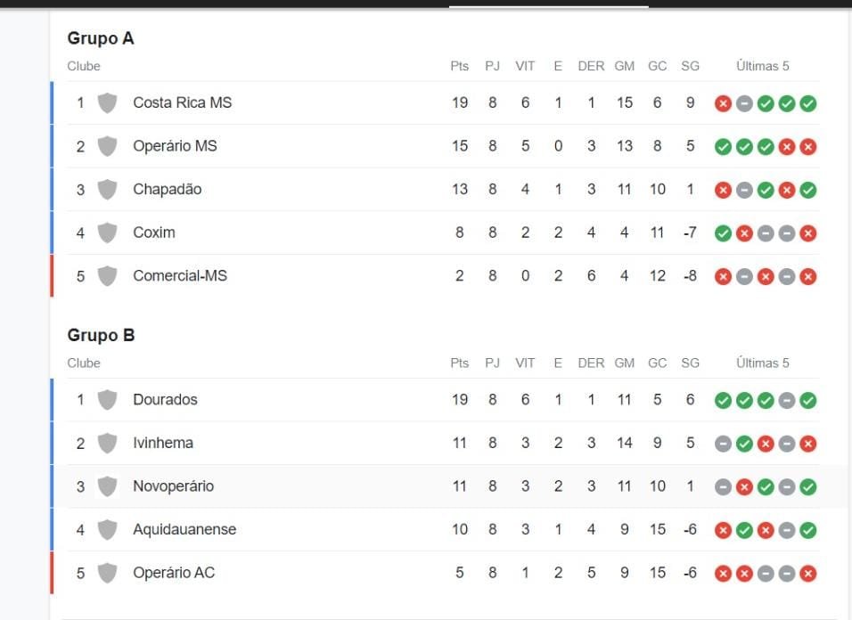Image resolution: width=852 pixels, height=620 pixels.
Task: Click Operário AC shield icon
Action: 107,573
